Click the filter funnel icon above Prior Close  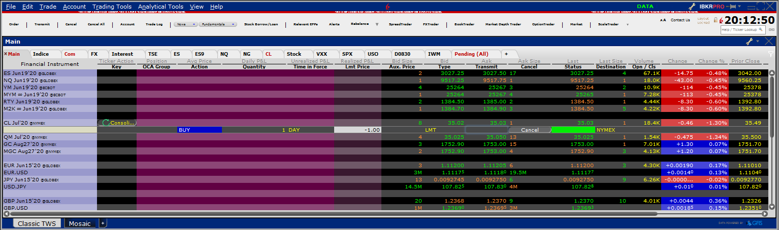771,53
